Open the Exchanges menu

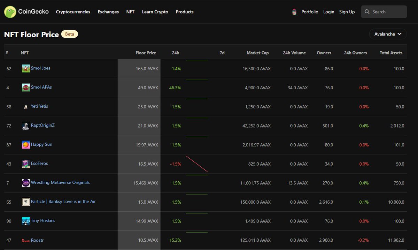coord(108,12)
